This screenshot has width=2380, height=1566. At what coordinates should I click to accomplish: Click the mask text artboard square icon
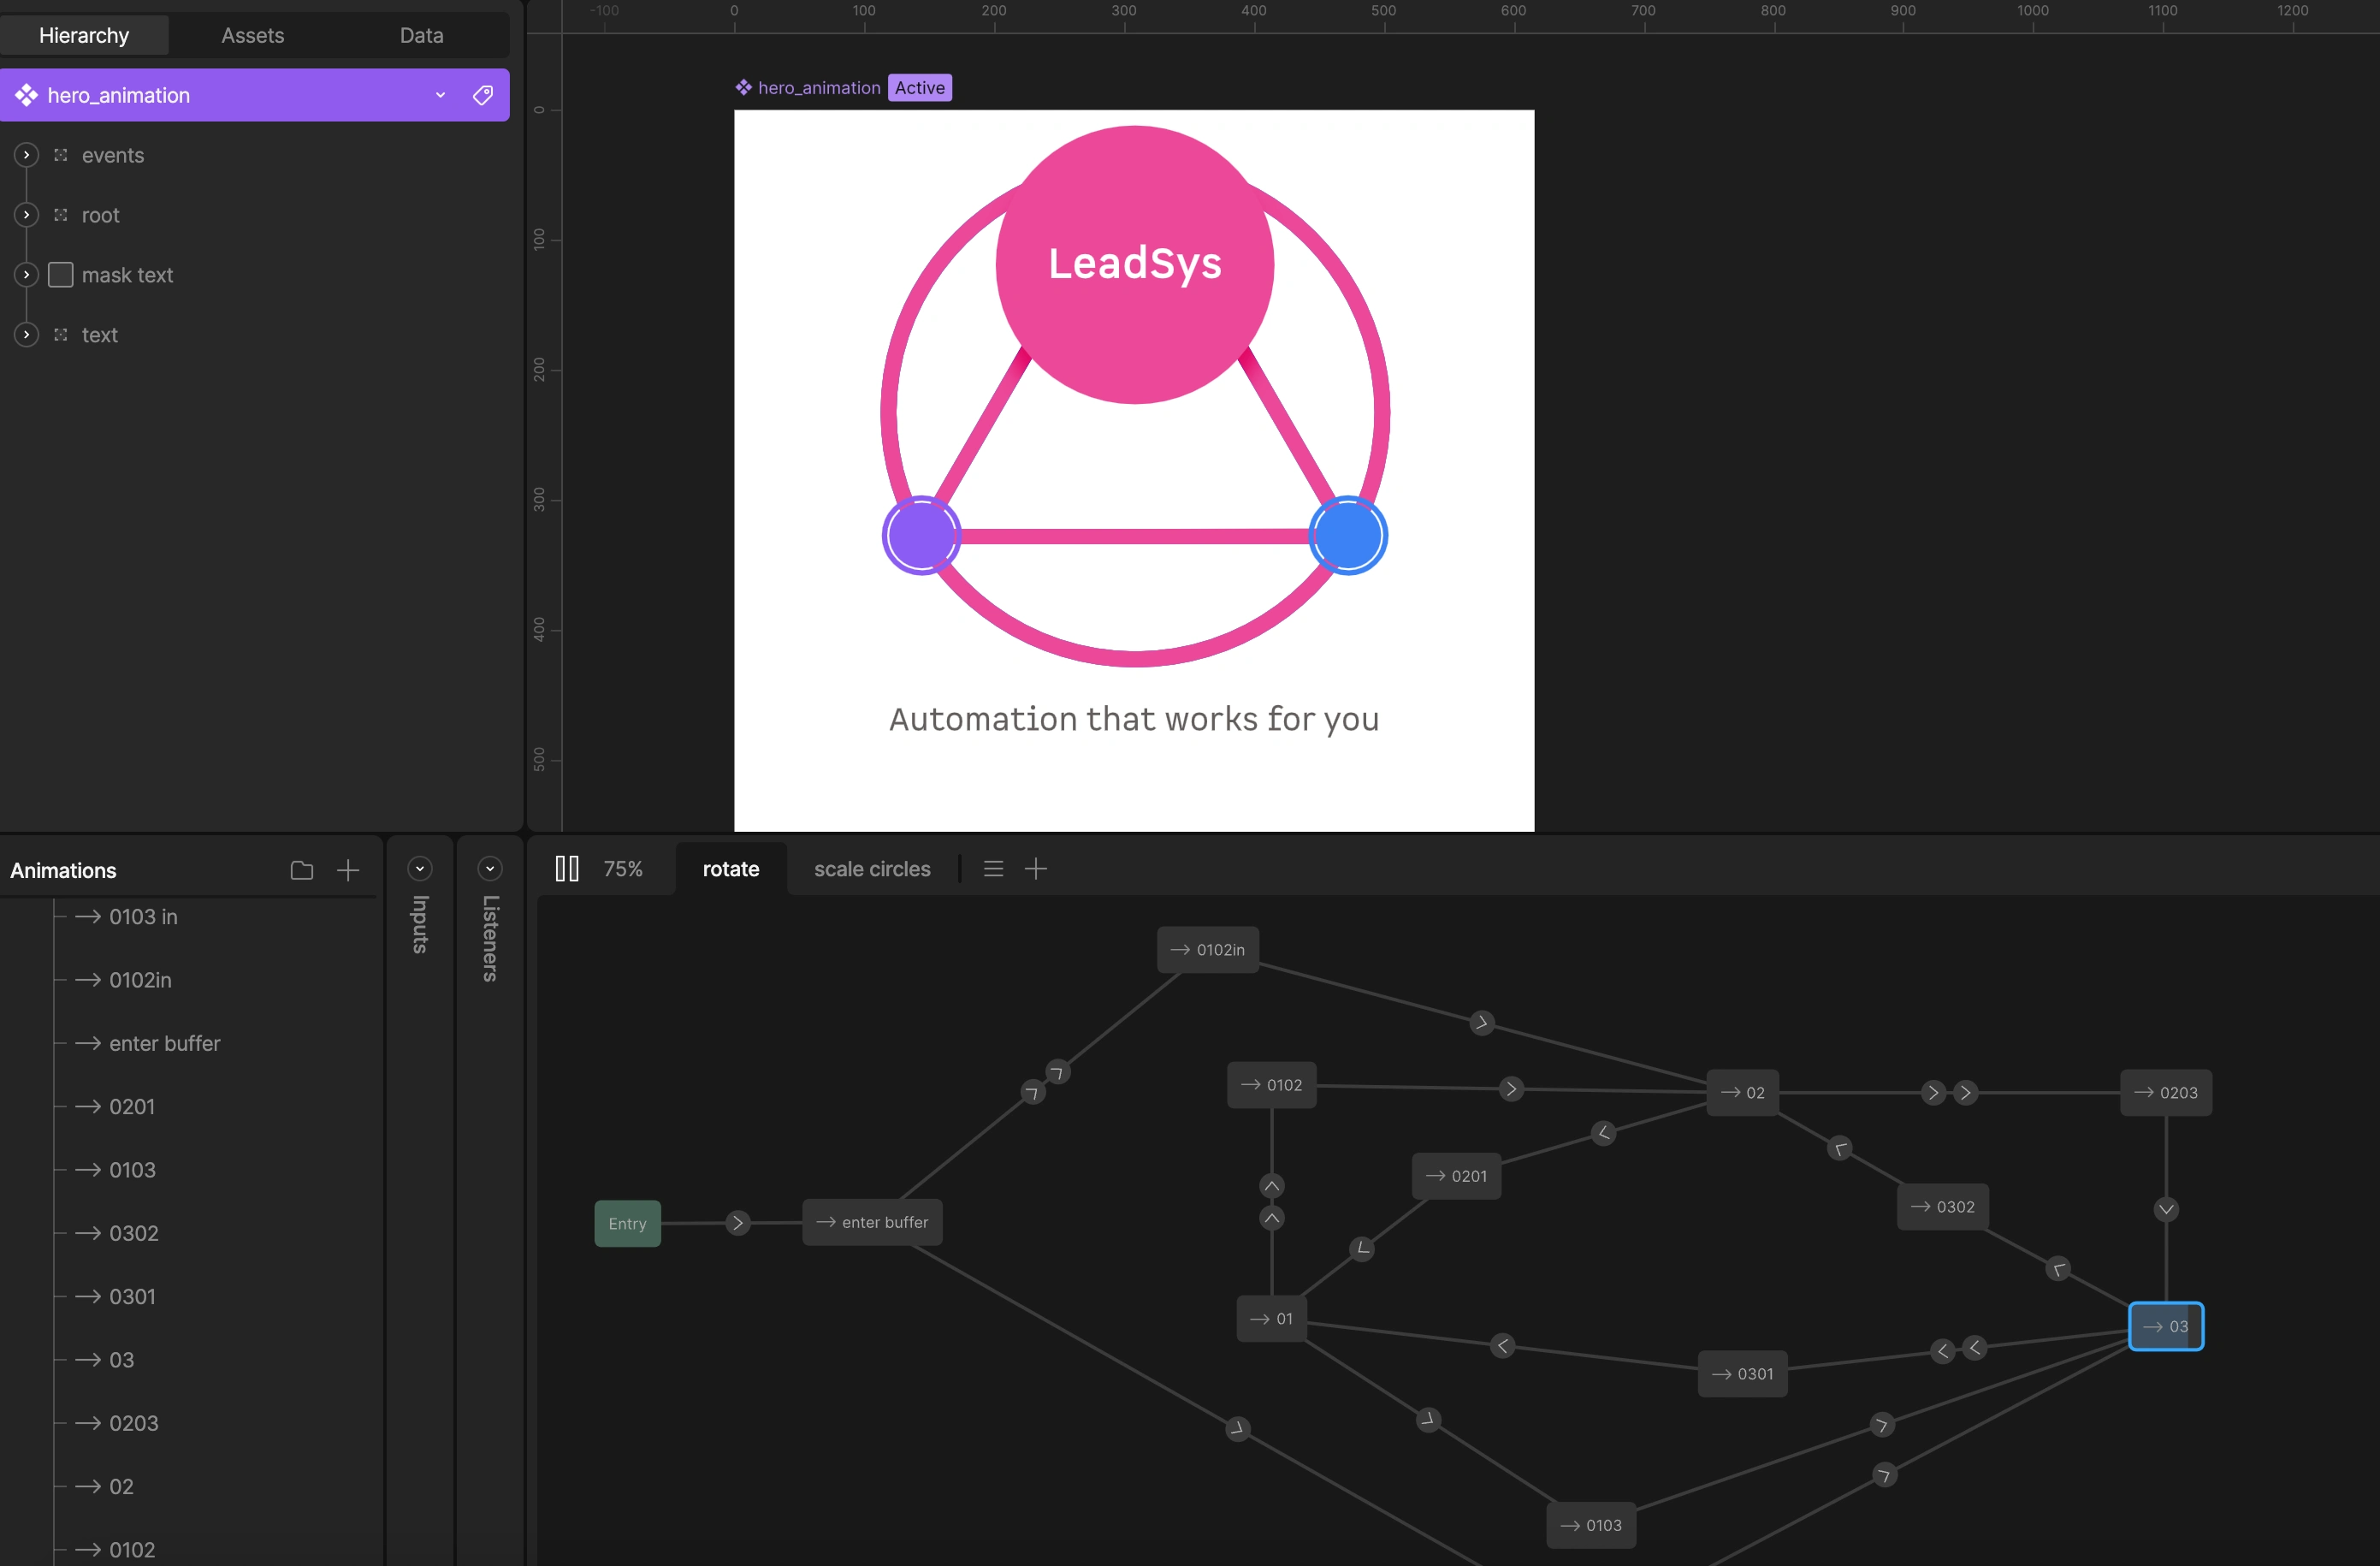(x=61, y=275)
